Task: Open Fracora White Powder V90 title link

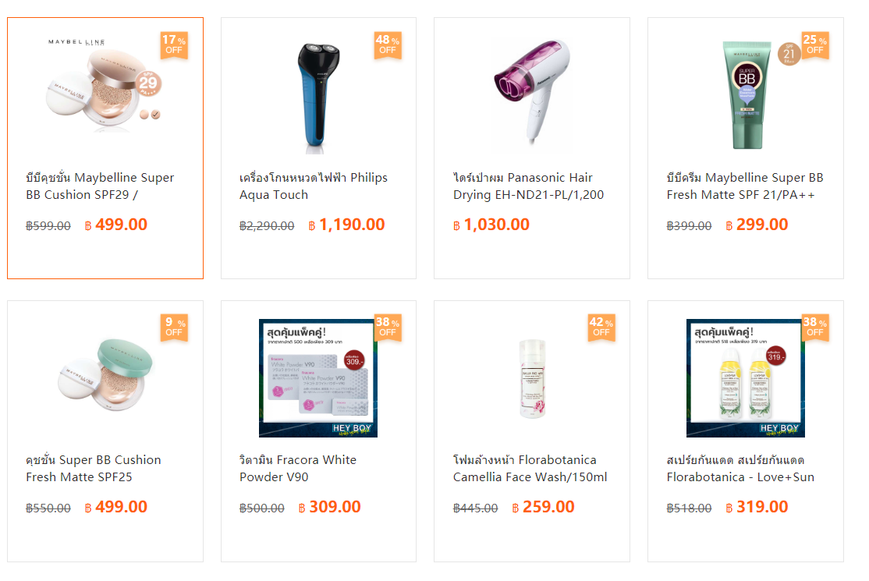Action: pos(298,469)
